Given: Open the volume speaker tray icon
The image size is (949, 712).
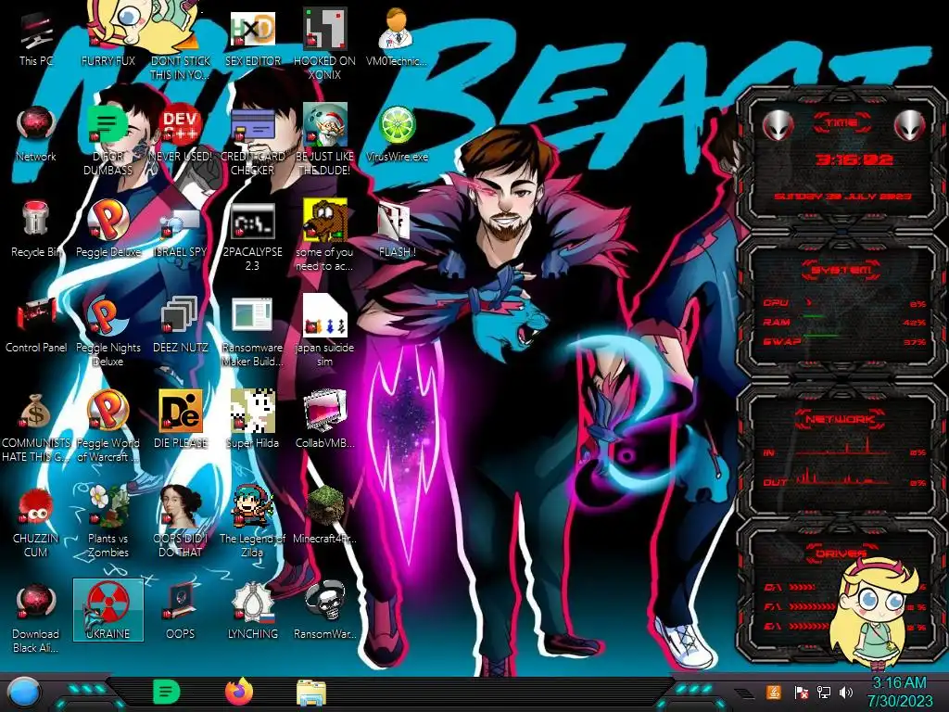Looking at the screenshot, I should point(846,692).
